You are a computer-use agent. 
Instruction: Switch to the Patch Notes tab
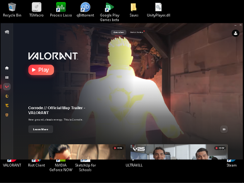(x=137, y=32)
